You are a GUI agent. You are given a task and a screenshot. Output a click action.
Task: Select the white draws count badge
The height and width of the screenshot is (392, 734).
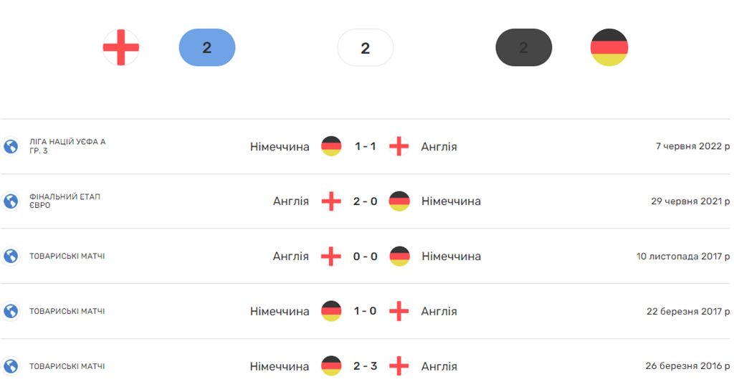(366, 47)
